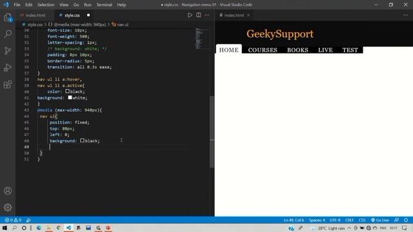Click the COURSES link in the preview
Image resolution: width=413 pixels, height=232 pixels.
tap(263, 50)
